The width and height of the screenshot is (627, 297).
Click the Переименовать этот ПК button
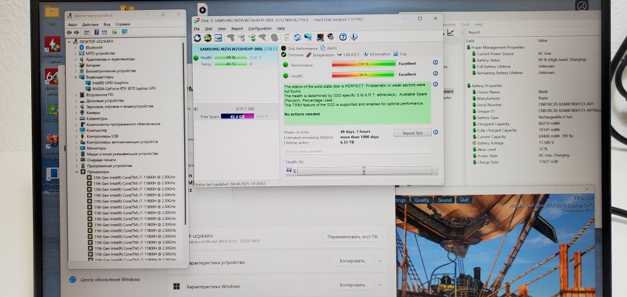352,237
